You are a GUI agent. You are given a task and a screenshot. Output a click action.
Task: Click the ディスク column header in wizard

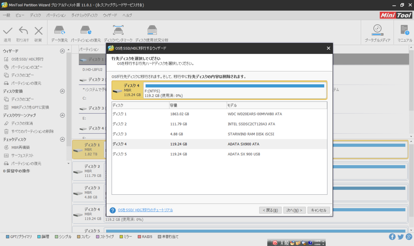coord(140,105)
